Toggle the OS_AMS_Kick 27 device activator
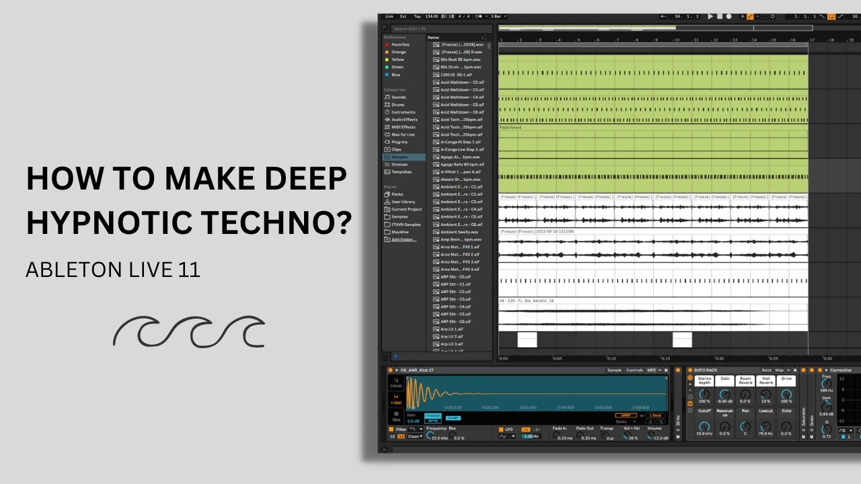The image size is (861, 484). [x=390, y=370]
